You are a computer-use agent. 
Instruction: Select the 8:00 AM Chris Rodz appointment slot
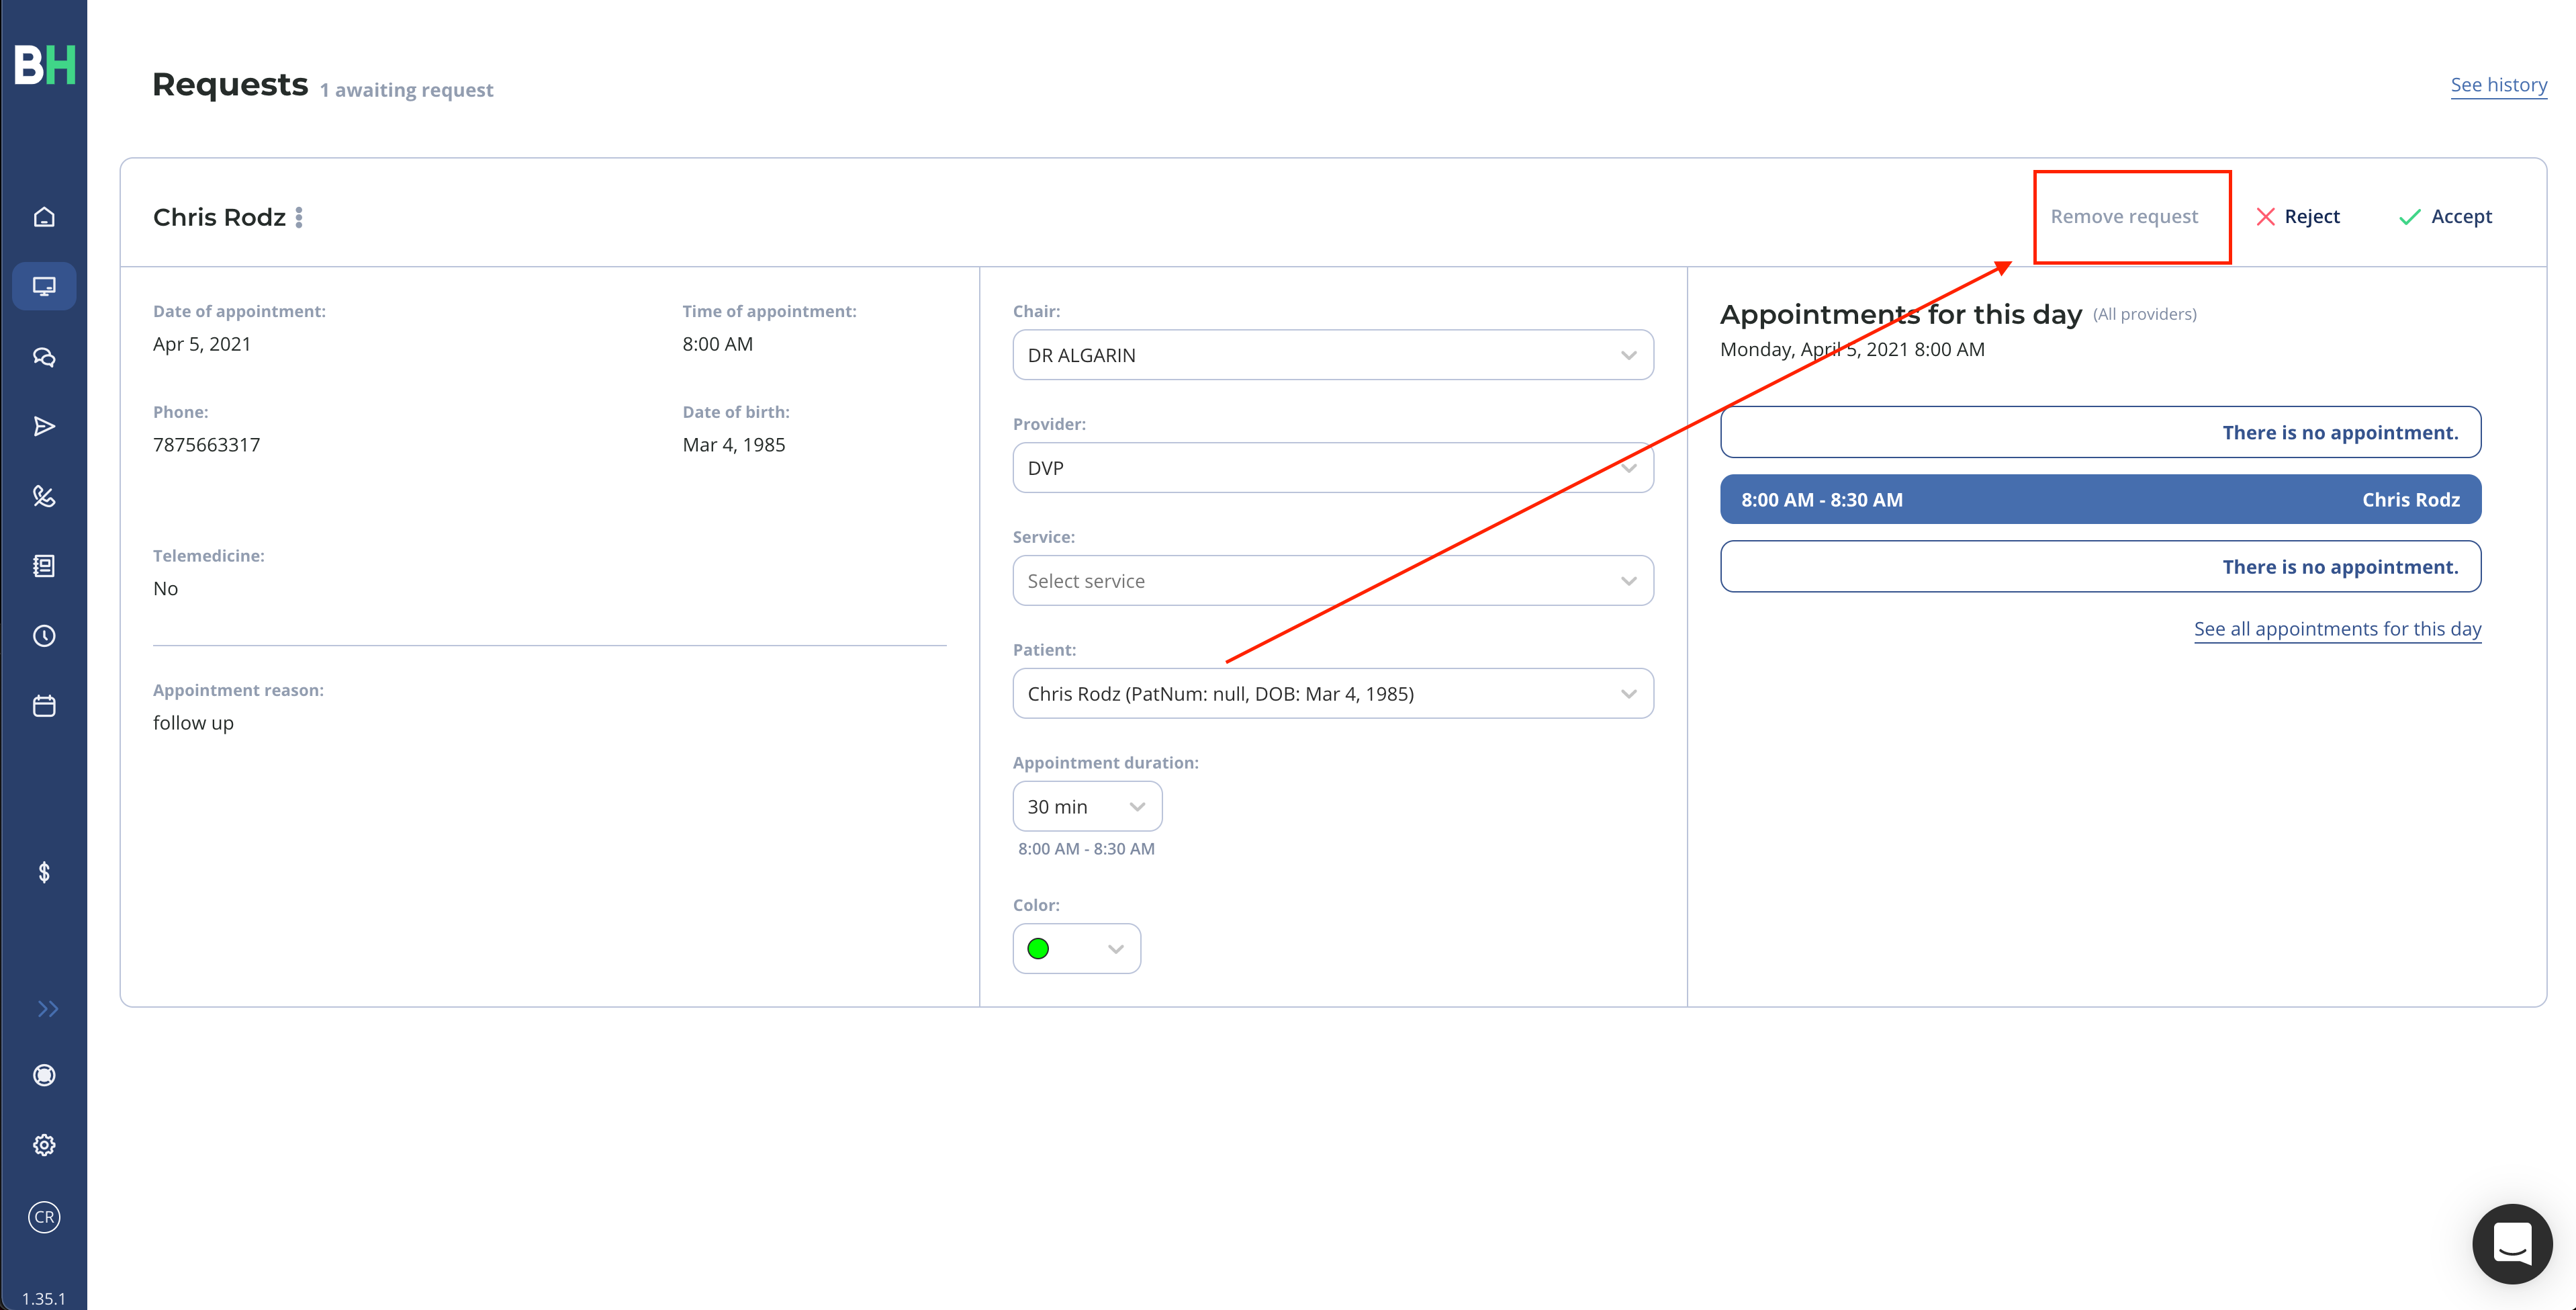click(2100, 499)
